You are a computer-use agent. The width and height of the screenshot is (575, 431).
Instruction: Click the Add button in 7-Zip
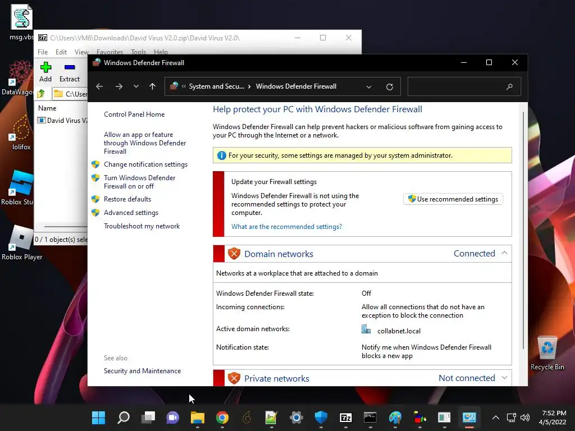click(x=45, y=72)
